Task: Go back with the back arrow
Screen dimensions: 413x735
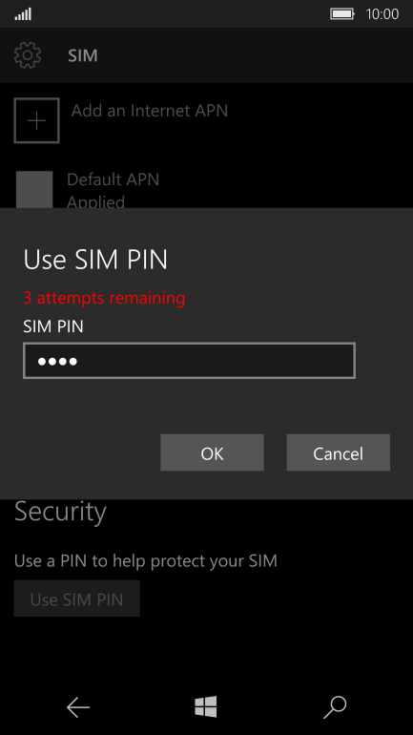Action: (x=77, y=707)
